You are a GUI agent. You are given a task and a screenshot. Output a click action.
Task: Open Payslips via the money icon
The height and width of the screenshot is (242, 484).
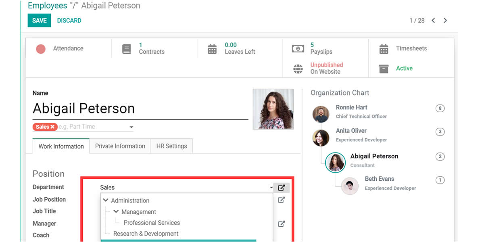[298, 49]
